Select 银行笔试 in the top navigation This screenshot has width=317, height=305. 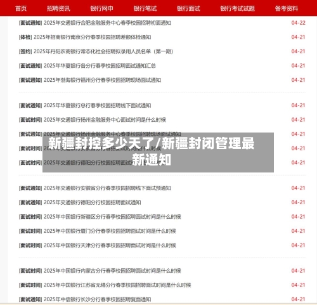click(145, 8)
